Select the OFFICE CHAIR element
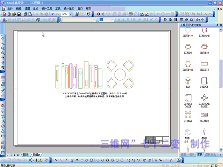Viewport: 223px width, 167px height. 188,101
